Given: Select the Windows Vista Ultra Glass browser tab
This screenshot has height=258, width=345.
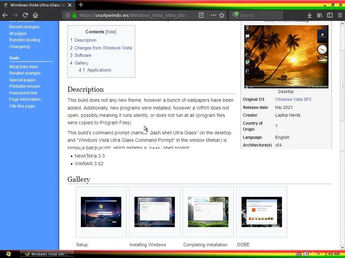Looking at the screenshot, I should (x=37, y=5).
